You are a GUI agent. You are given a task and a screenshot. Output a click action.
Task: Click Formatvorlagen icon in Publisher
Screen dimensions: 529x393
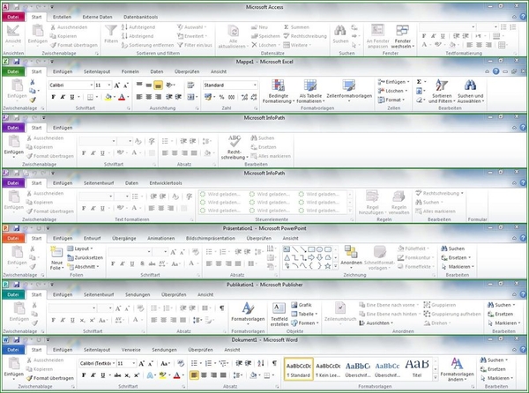(x=248, y=312)
